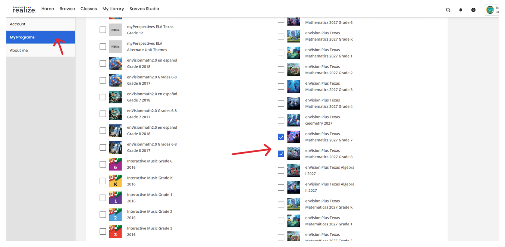Check enVision Plus Texas Mathematics Grade 2
This screenshot has width=505, height=247.
pos(281,70)
